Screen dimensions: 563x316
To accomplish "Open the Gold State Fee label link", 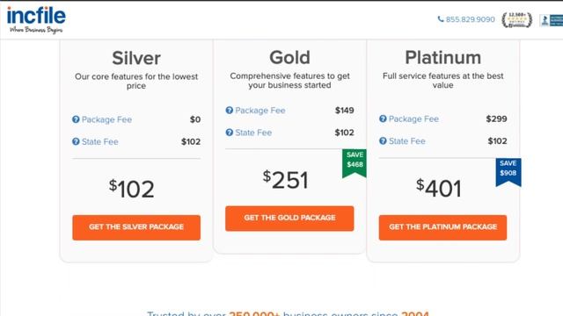I will click(253, 133).
